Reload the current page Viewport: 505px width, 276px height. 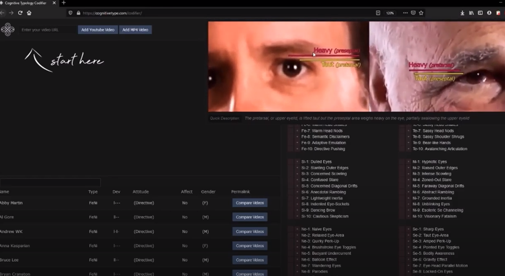[20, 13]
